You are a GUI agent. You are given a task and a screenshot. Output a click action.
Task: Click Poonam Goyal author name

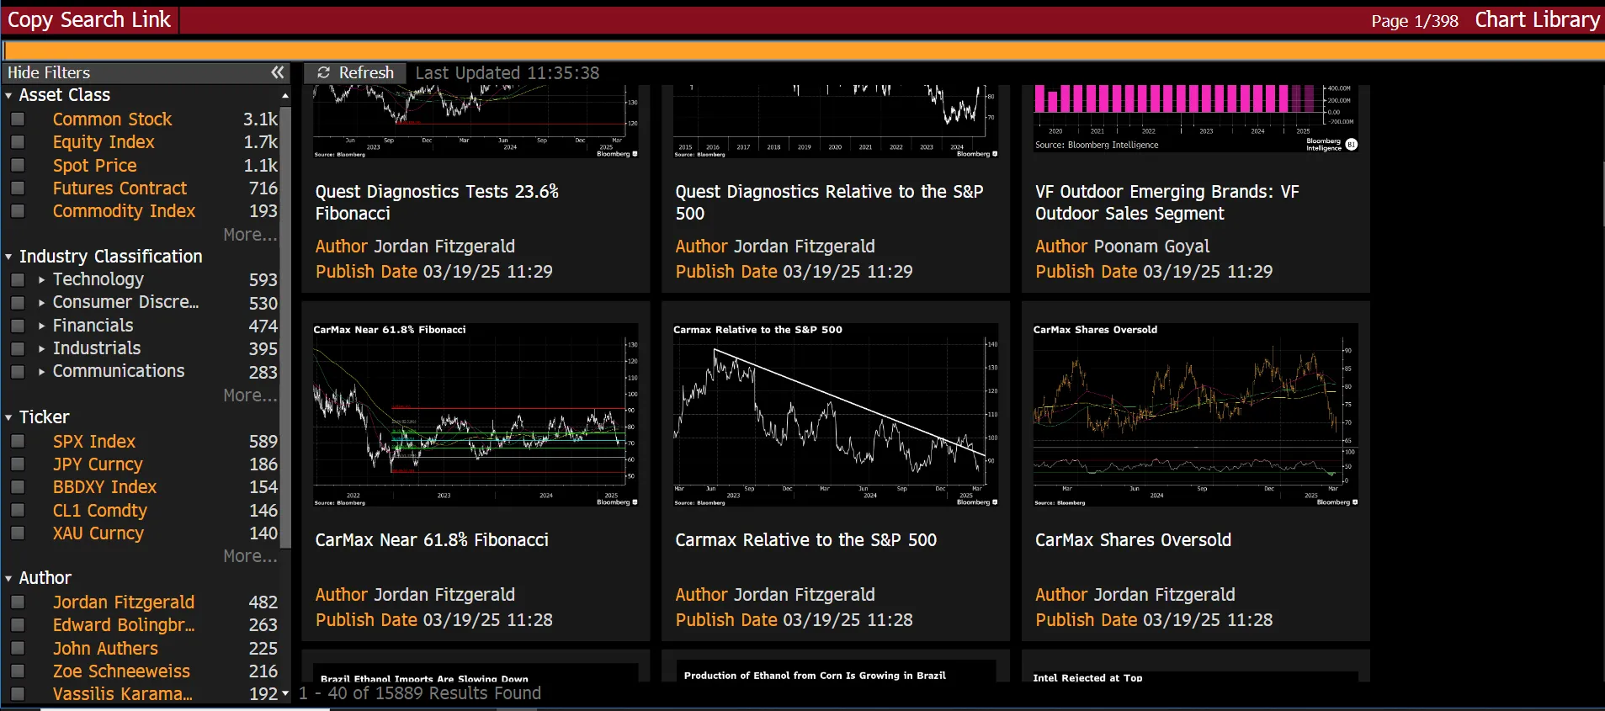(1151, 247)
